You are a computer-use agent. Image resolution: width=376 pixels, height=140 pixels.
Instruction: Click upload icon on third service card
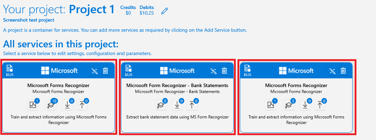(320, 105)
